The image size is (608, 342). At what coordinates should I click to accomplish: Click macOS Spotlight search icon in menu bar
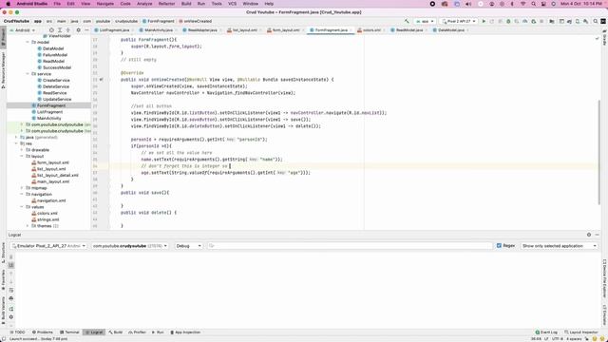pyautogui.click(x=534, y=4)
